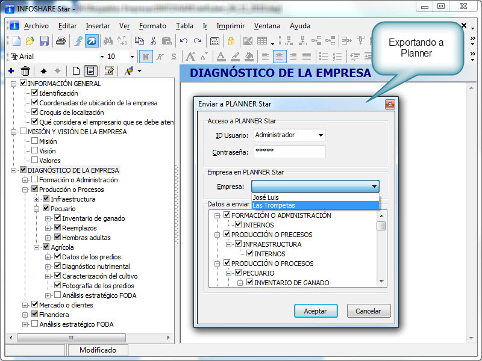Click the Aceptar button
This screenshot has width=482, height=361.
pyautogui.click(x=316, y=311)
